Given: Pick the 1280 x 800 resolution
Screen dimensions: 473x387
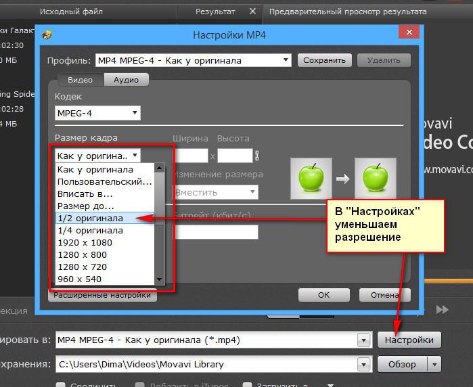Looking at the screenshot, I should (x=105, y=254).
